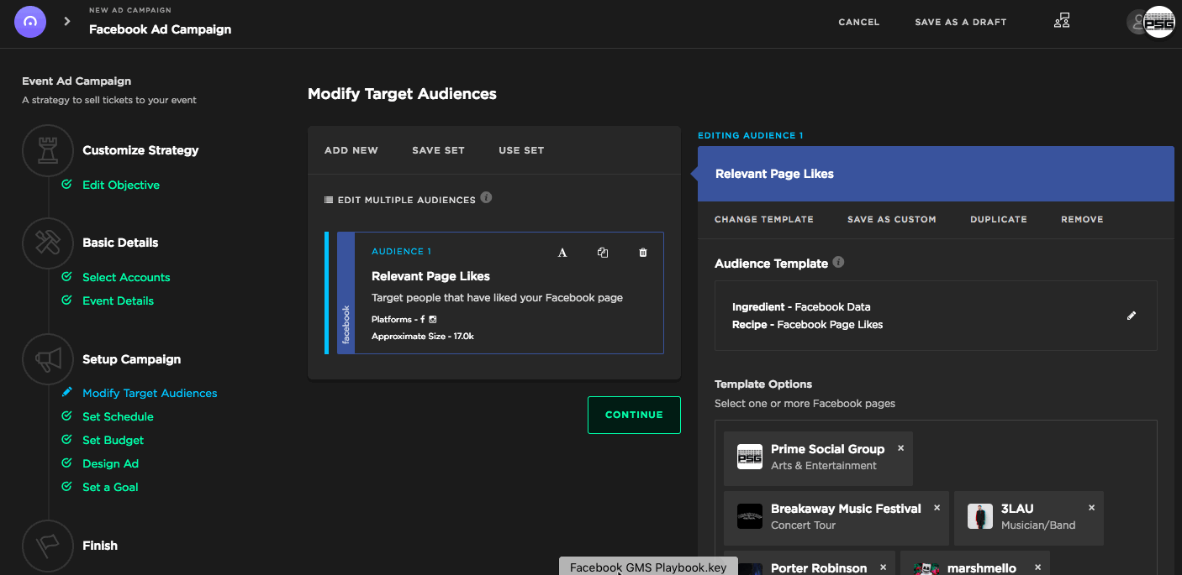Image resolution: width=1182 pixels, height=575 pixels.
Task: Click the Set Budget checkmark icon
Action: 66,440
